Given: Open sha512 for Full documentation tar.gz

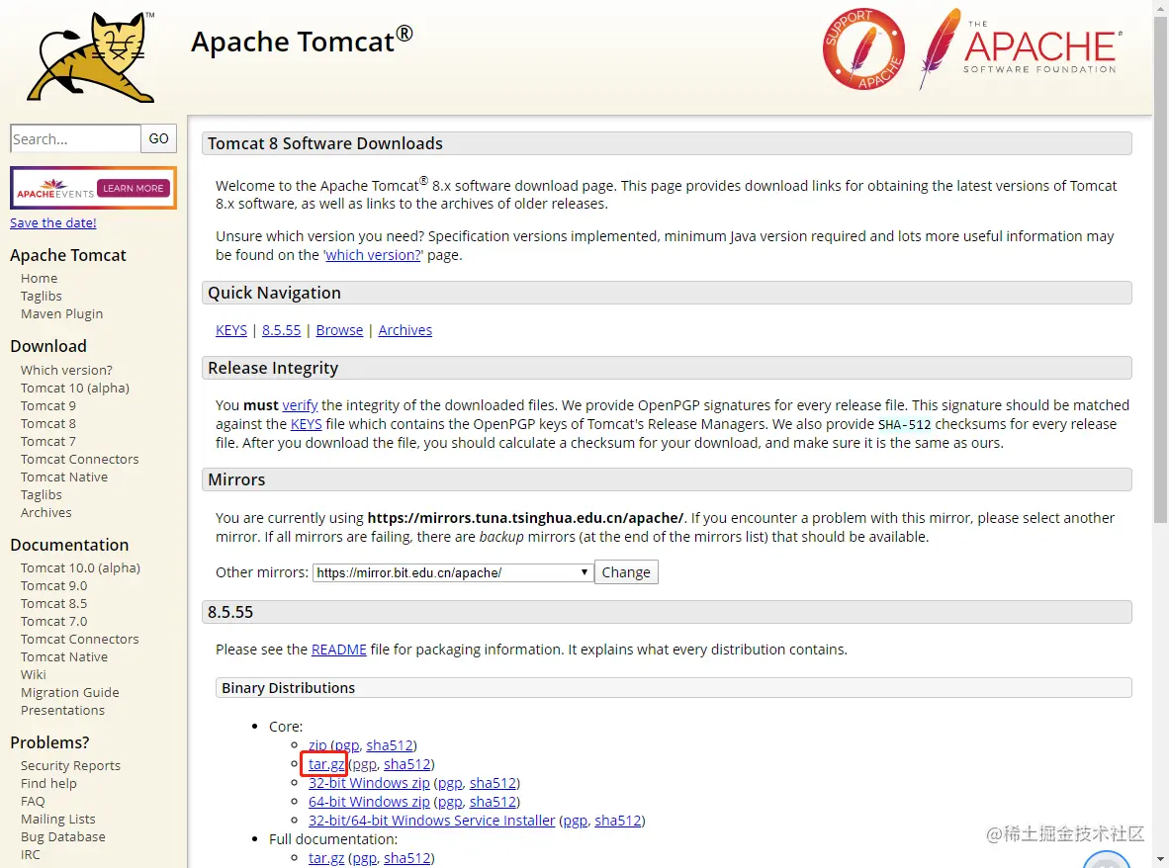Looking at the screenshot, I should 407,858.
